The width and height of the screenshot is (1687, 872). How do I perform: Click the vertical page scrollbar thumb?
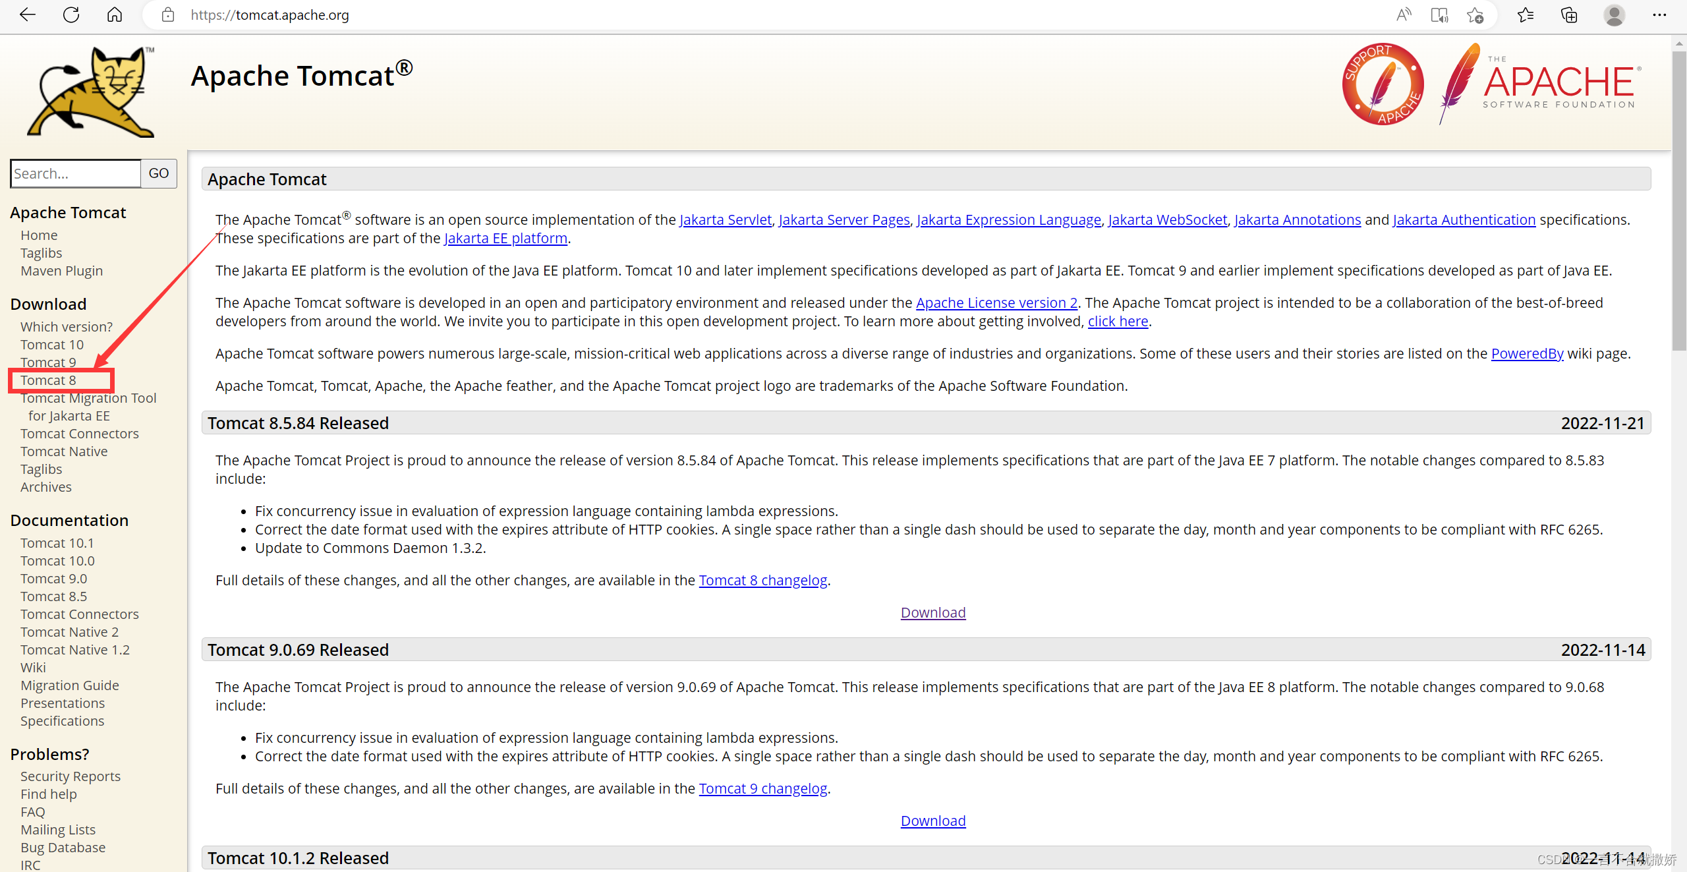1679,201
